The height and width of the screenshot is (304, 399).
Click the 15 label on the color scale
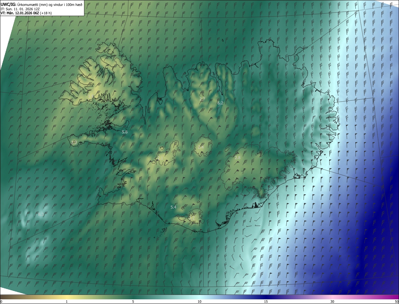click(x=266, y=302)
